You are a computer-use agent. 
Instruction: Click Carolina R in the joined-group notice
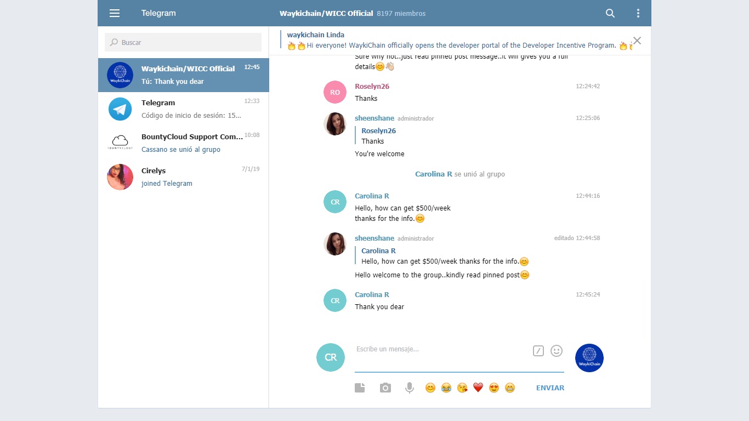434,174
